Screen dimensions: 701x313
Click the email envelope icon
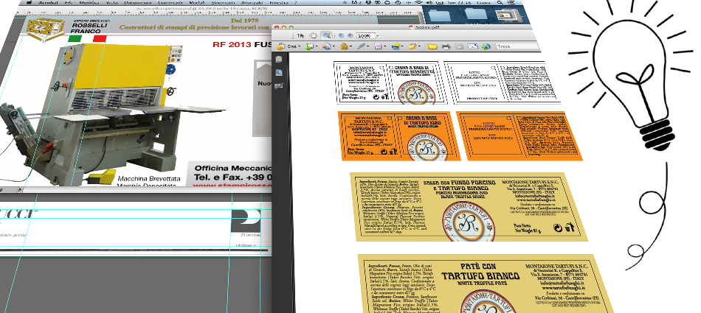(x=472, y=46)
